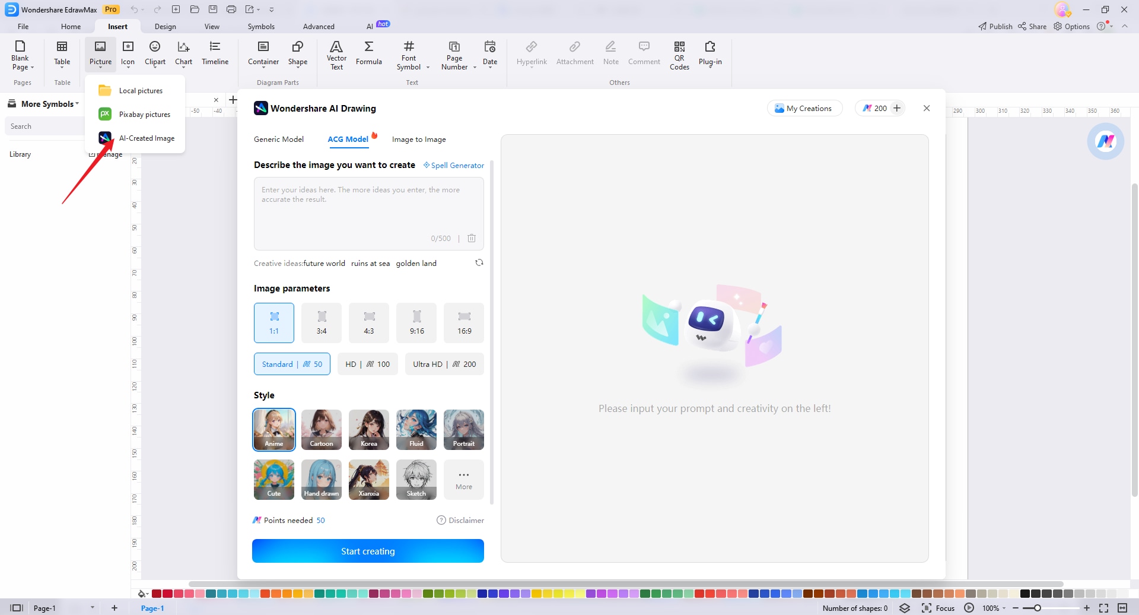Choose Local pictures from the menu
The height and width of the screenshot is (615, 1139).
point(135,91)
